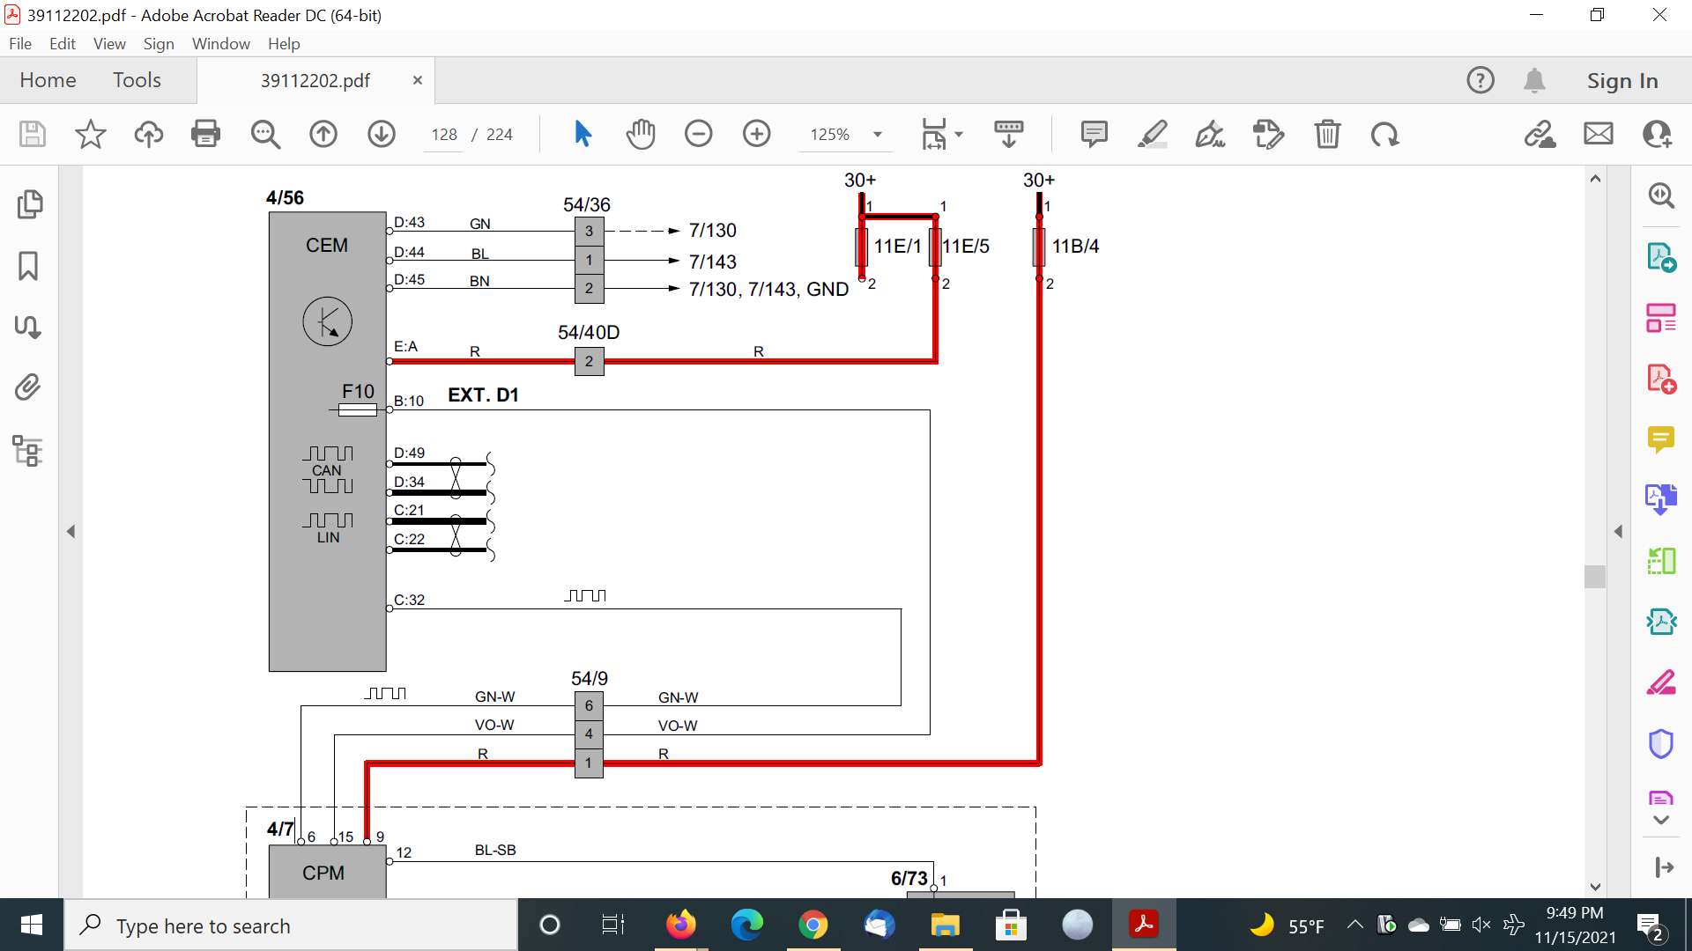1692x951 pixels.
Task: Add a sticky note comment
Action: click(1094, 134)
